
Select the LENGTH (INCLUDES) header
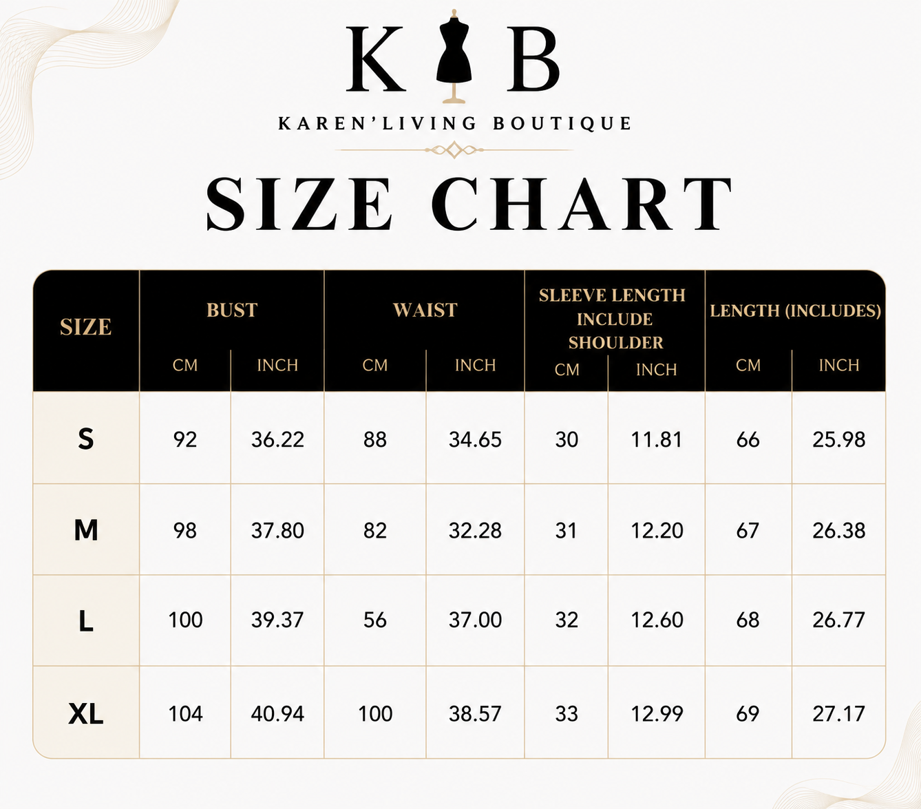(x=796, y=311)
